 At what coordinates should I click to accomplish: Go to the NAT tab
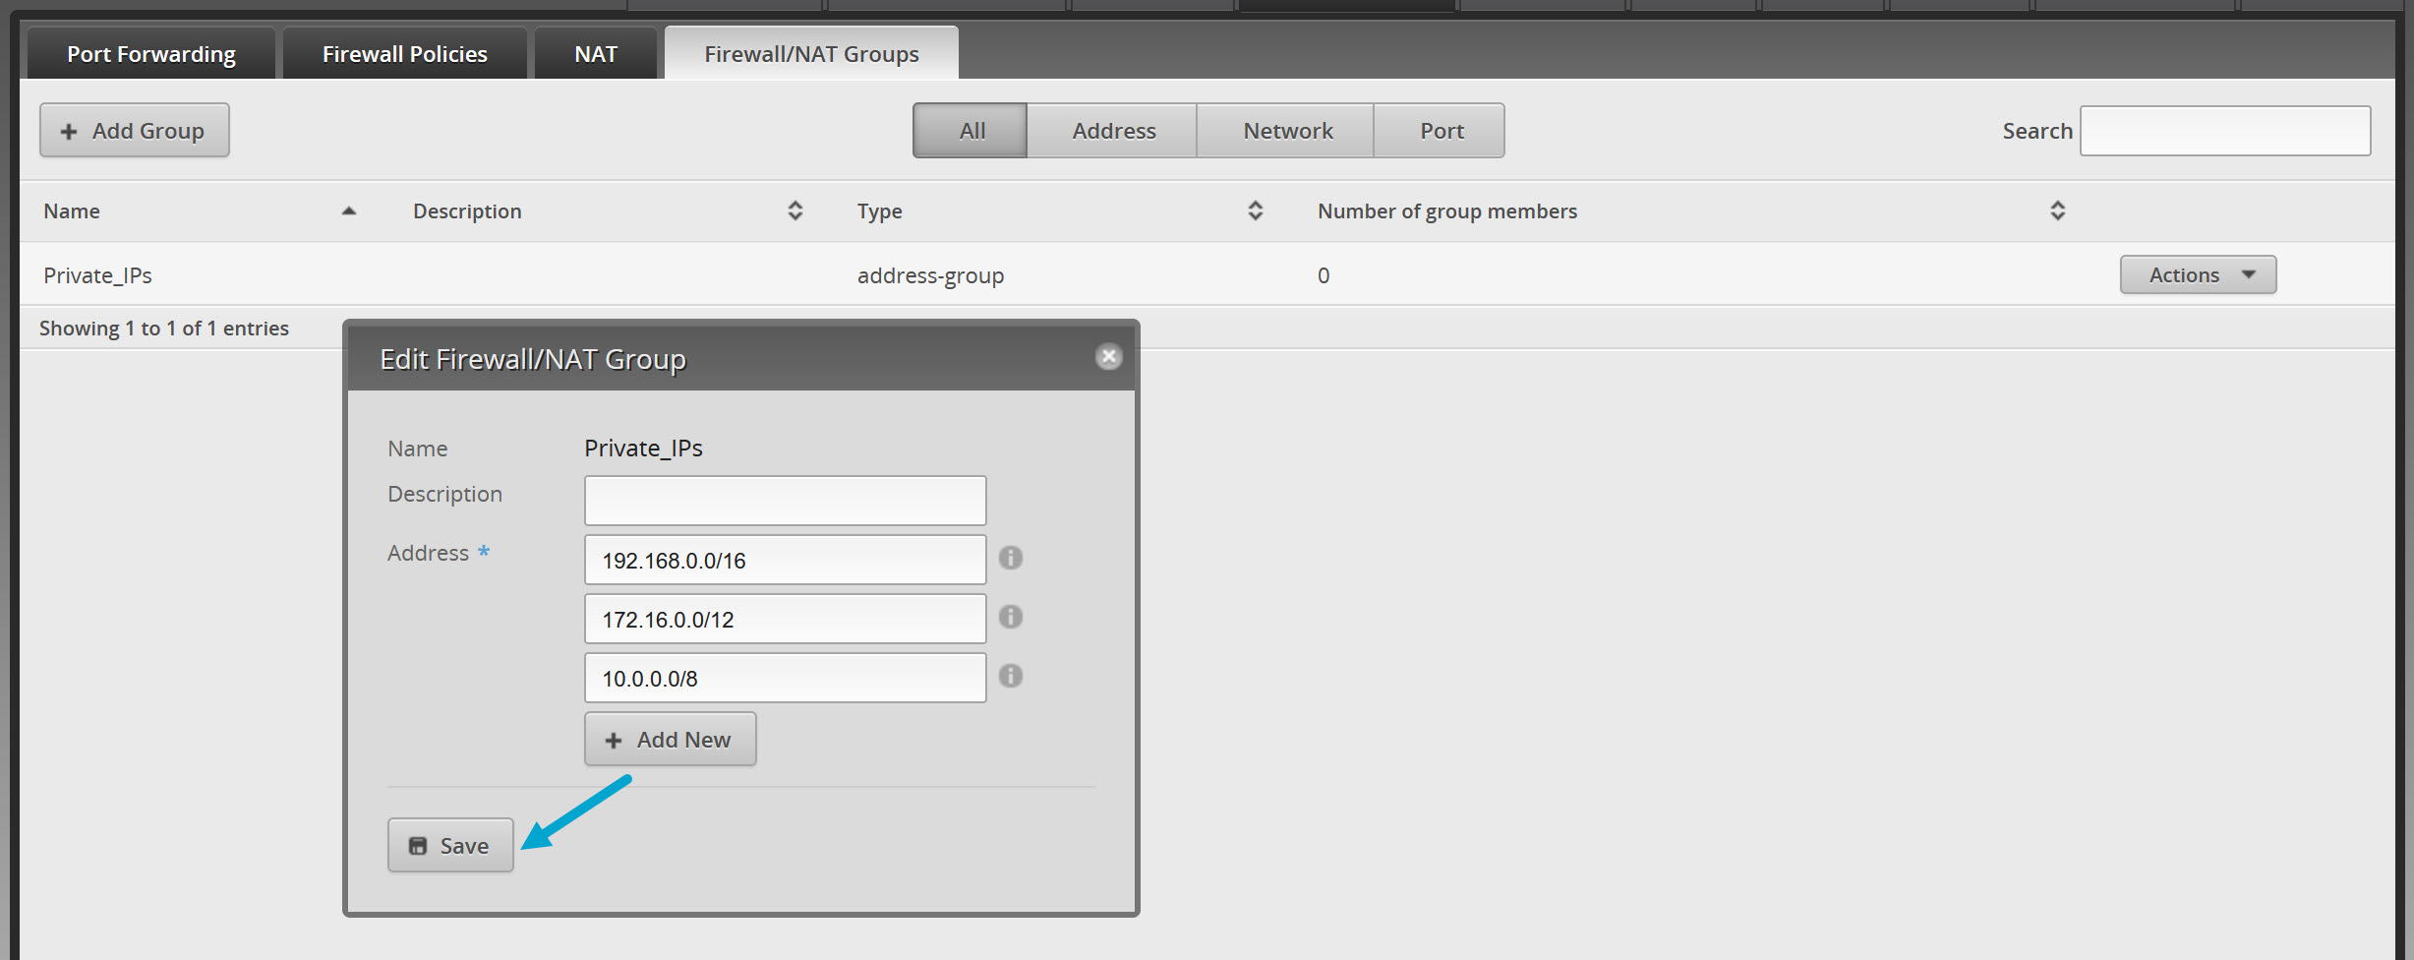coord(596,54)
